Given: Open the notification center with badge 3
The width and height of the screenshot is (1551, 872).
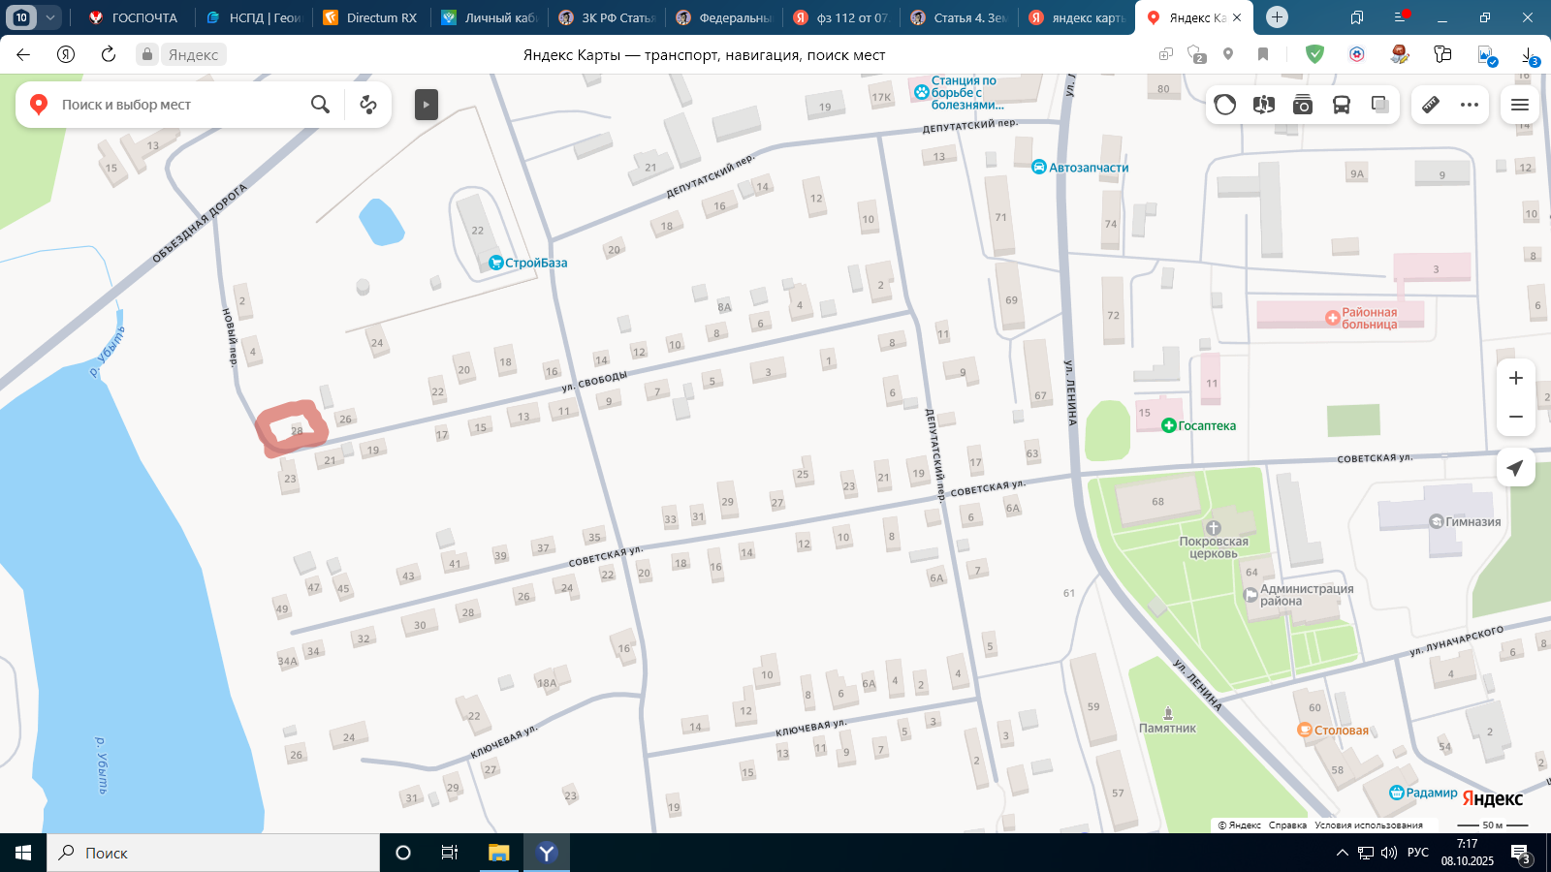Looking at the screenshot, I should coord(1521,854).
